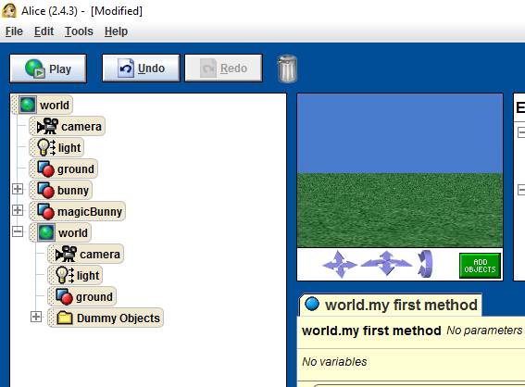Click the Undo button

coord(141,69)
